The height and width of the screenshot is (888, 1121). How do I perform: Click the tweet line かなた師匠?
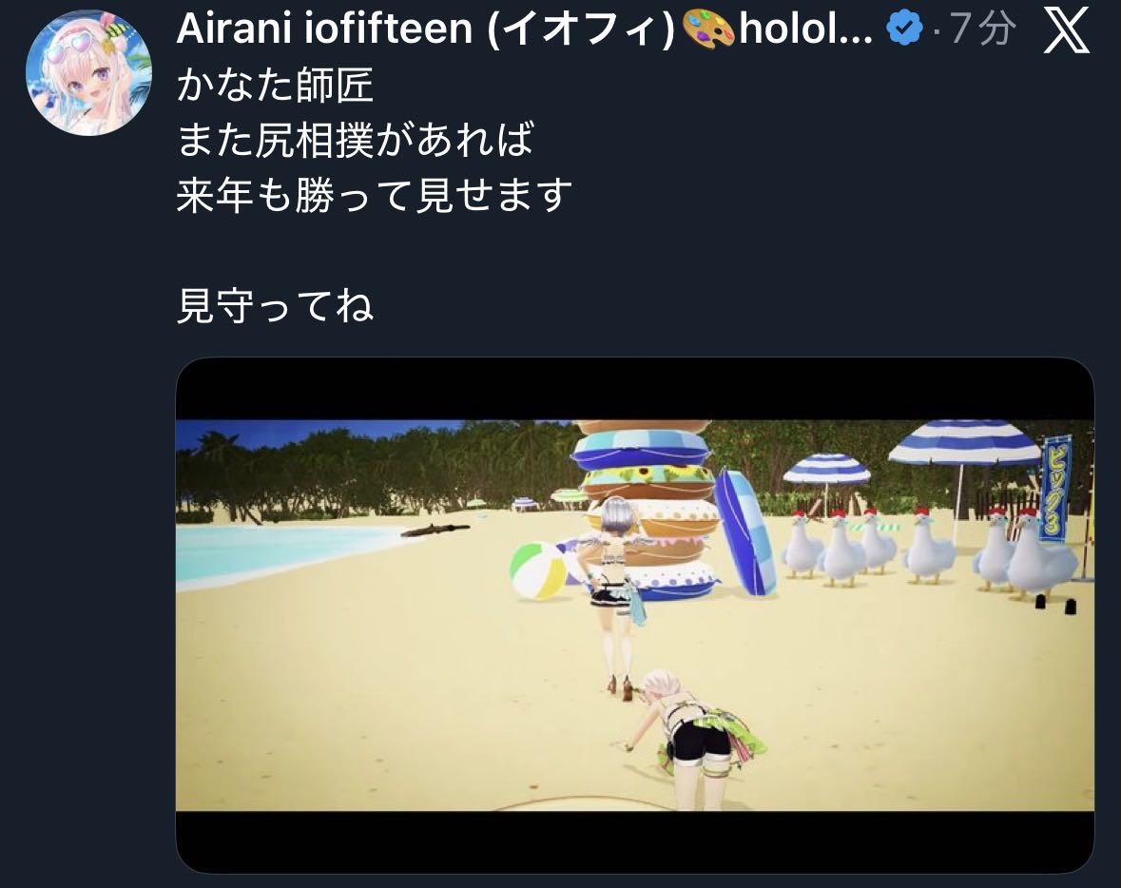click(275, 85)
